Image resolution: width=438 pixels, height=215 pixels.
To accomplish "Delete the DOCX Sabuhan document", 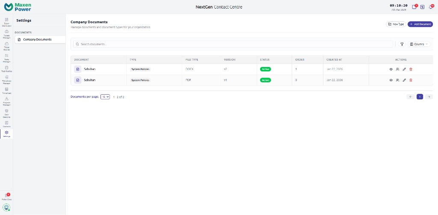I will (x=411, y=69).
